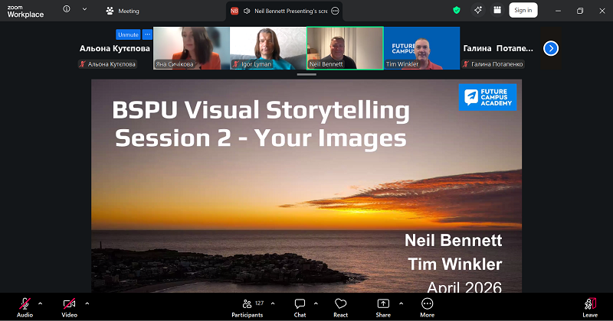Turn on camera with the Video icon
This screenshot has height=321, width=613.
(x=69, y=303)
